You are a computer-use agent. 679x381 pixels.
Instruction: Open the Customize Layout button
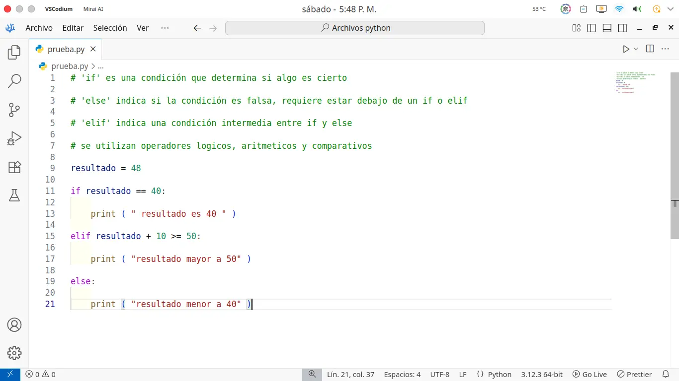coord(576,28)
